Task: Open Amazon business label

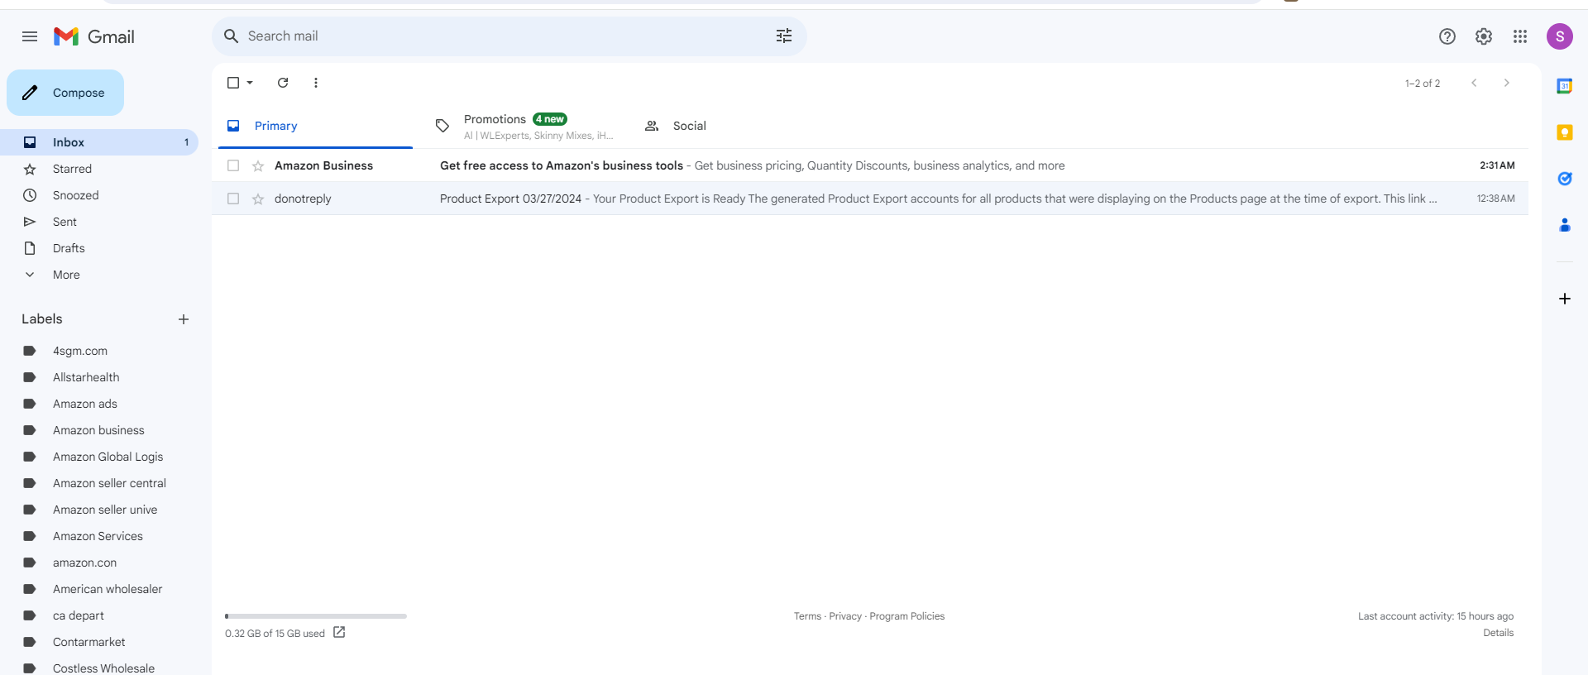Action: click(99, 430)
